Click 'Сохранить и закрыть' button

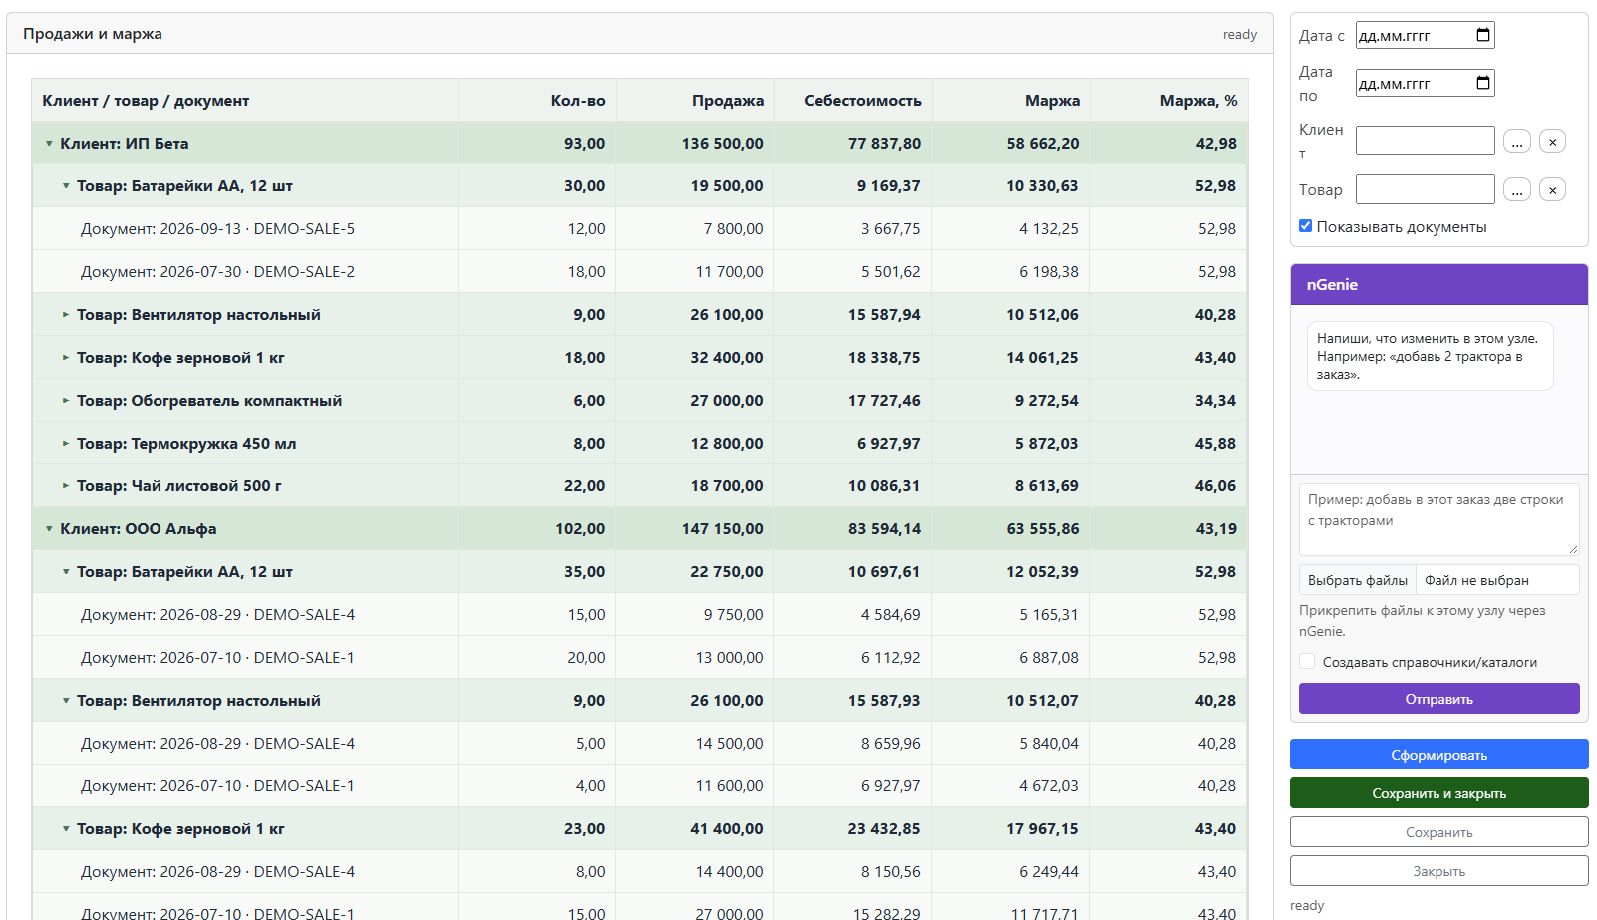1438,793
